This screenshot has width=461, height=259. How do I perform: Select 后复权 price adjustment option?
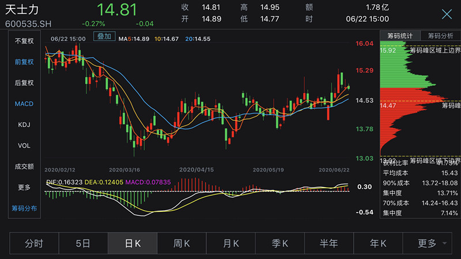point(24,83)
